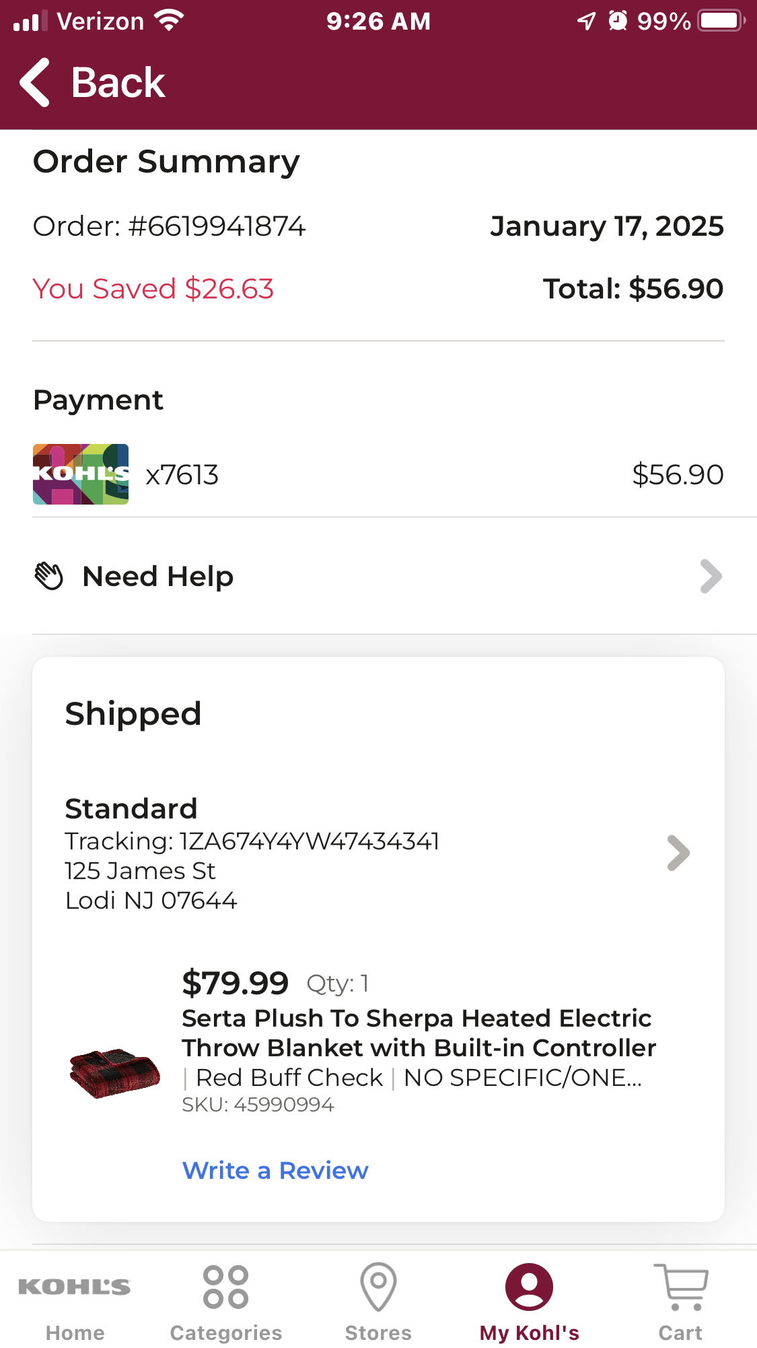Tap the waving hand Need Help icon

pyautogui.click(x=49, y=577)
